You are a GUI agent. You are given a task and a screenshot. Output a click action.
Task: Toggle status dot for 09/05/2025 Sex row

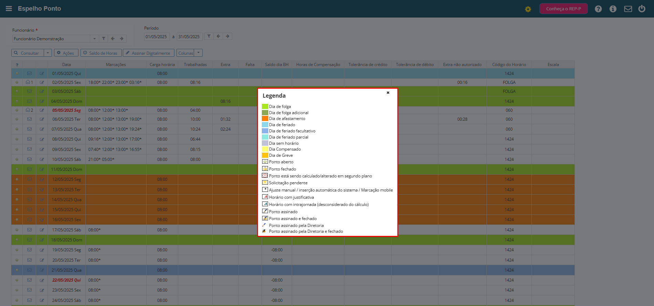(x=17, y=150)
